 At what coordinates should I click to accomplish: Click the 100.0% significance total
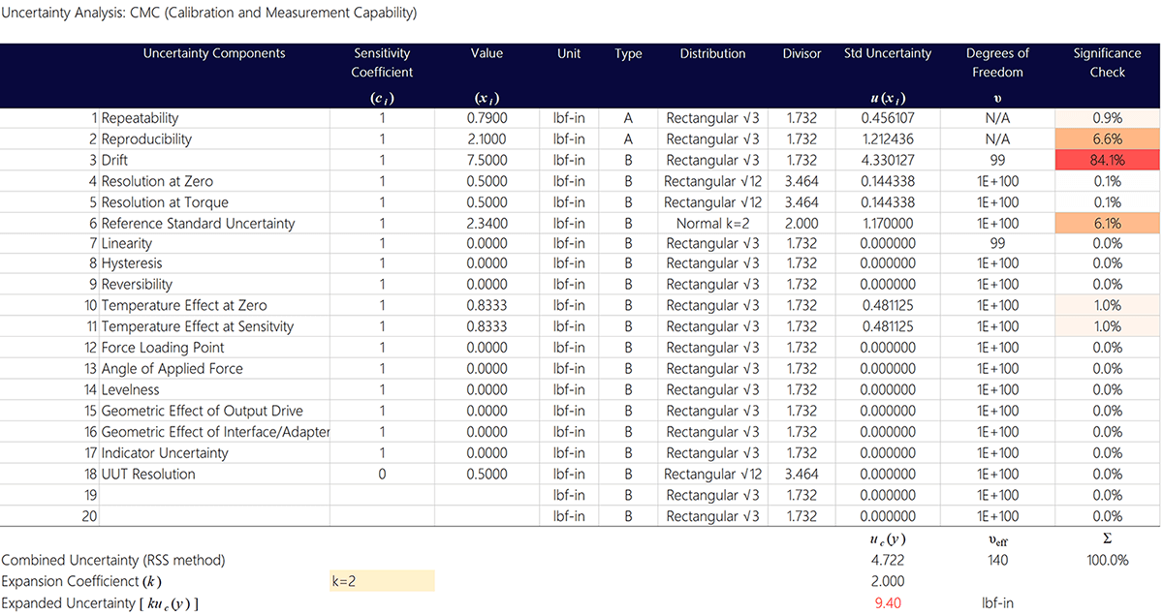pyautogui.click(x=1107, y=560)
